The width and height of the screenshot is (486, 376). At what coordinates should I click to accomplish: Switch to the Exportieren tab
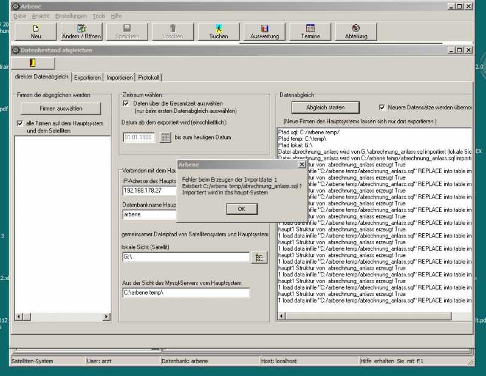pos(87,78)
